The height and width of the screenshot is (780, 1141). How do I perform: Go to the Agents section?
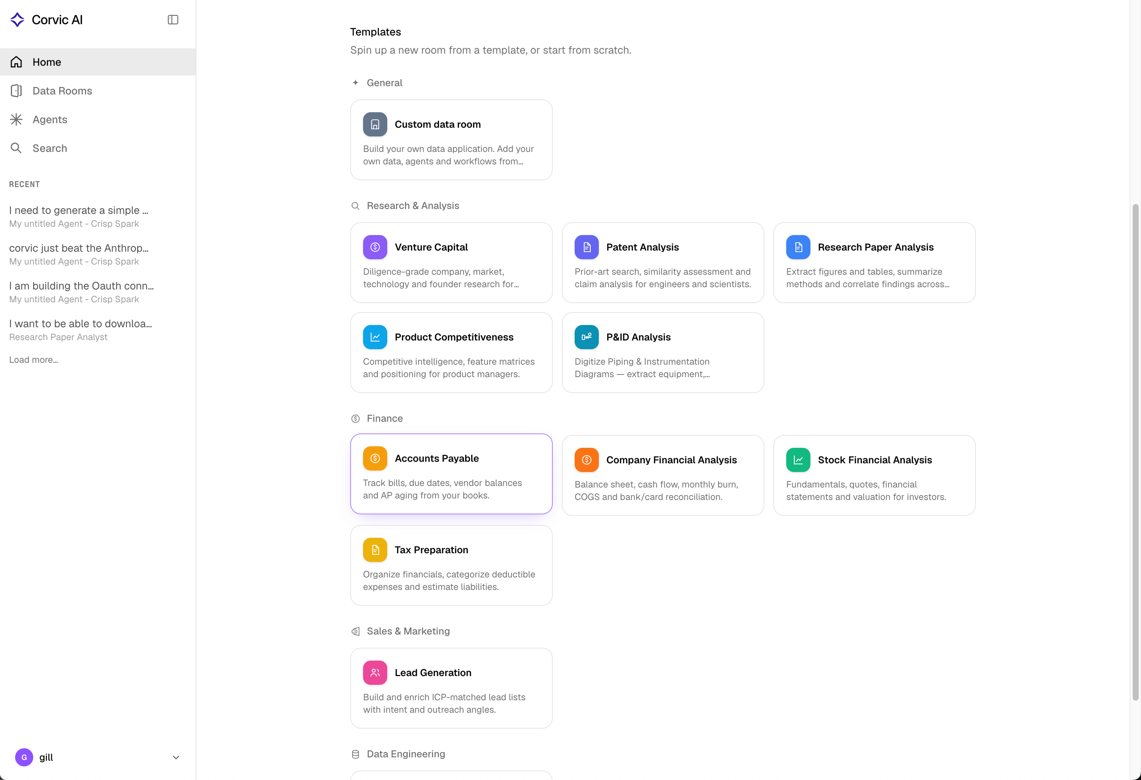98,119
